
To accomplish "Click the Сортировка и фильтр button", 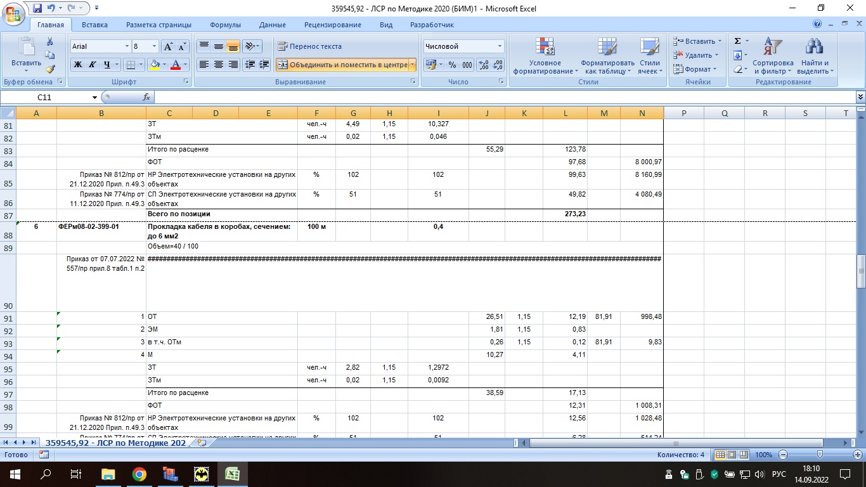I will [773, 56].
